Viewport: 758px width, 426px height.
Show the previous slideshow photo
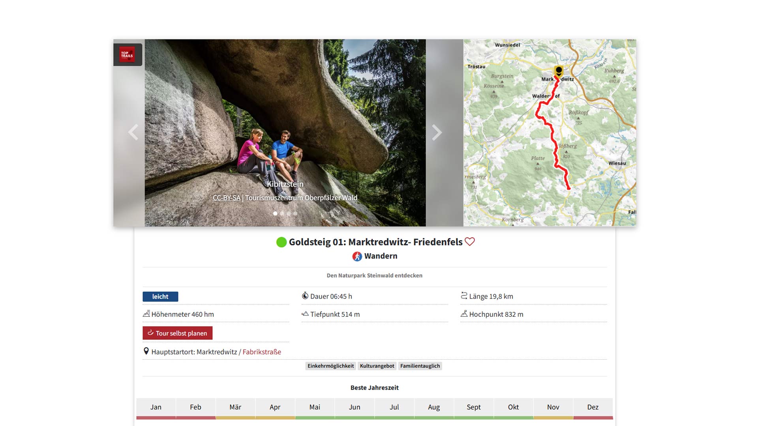133,133
